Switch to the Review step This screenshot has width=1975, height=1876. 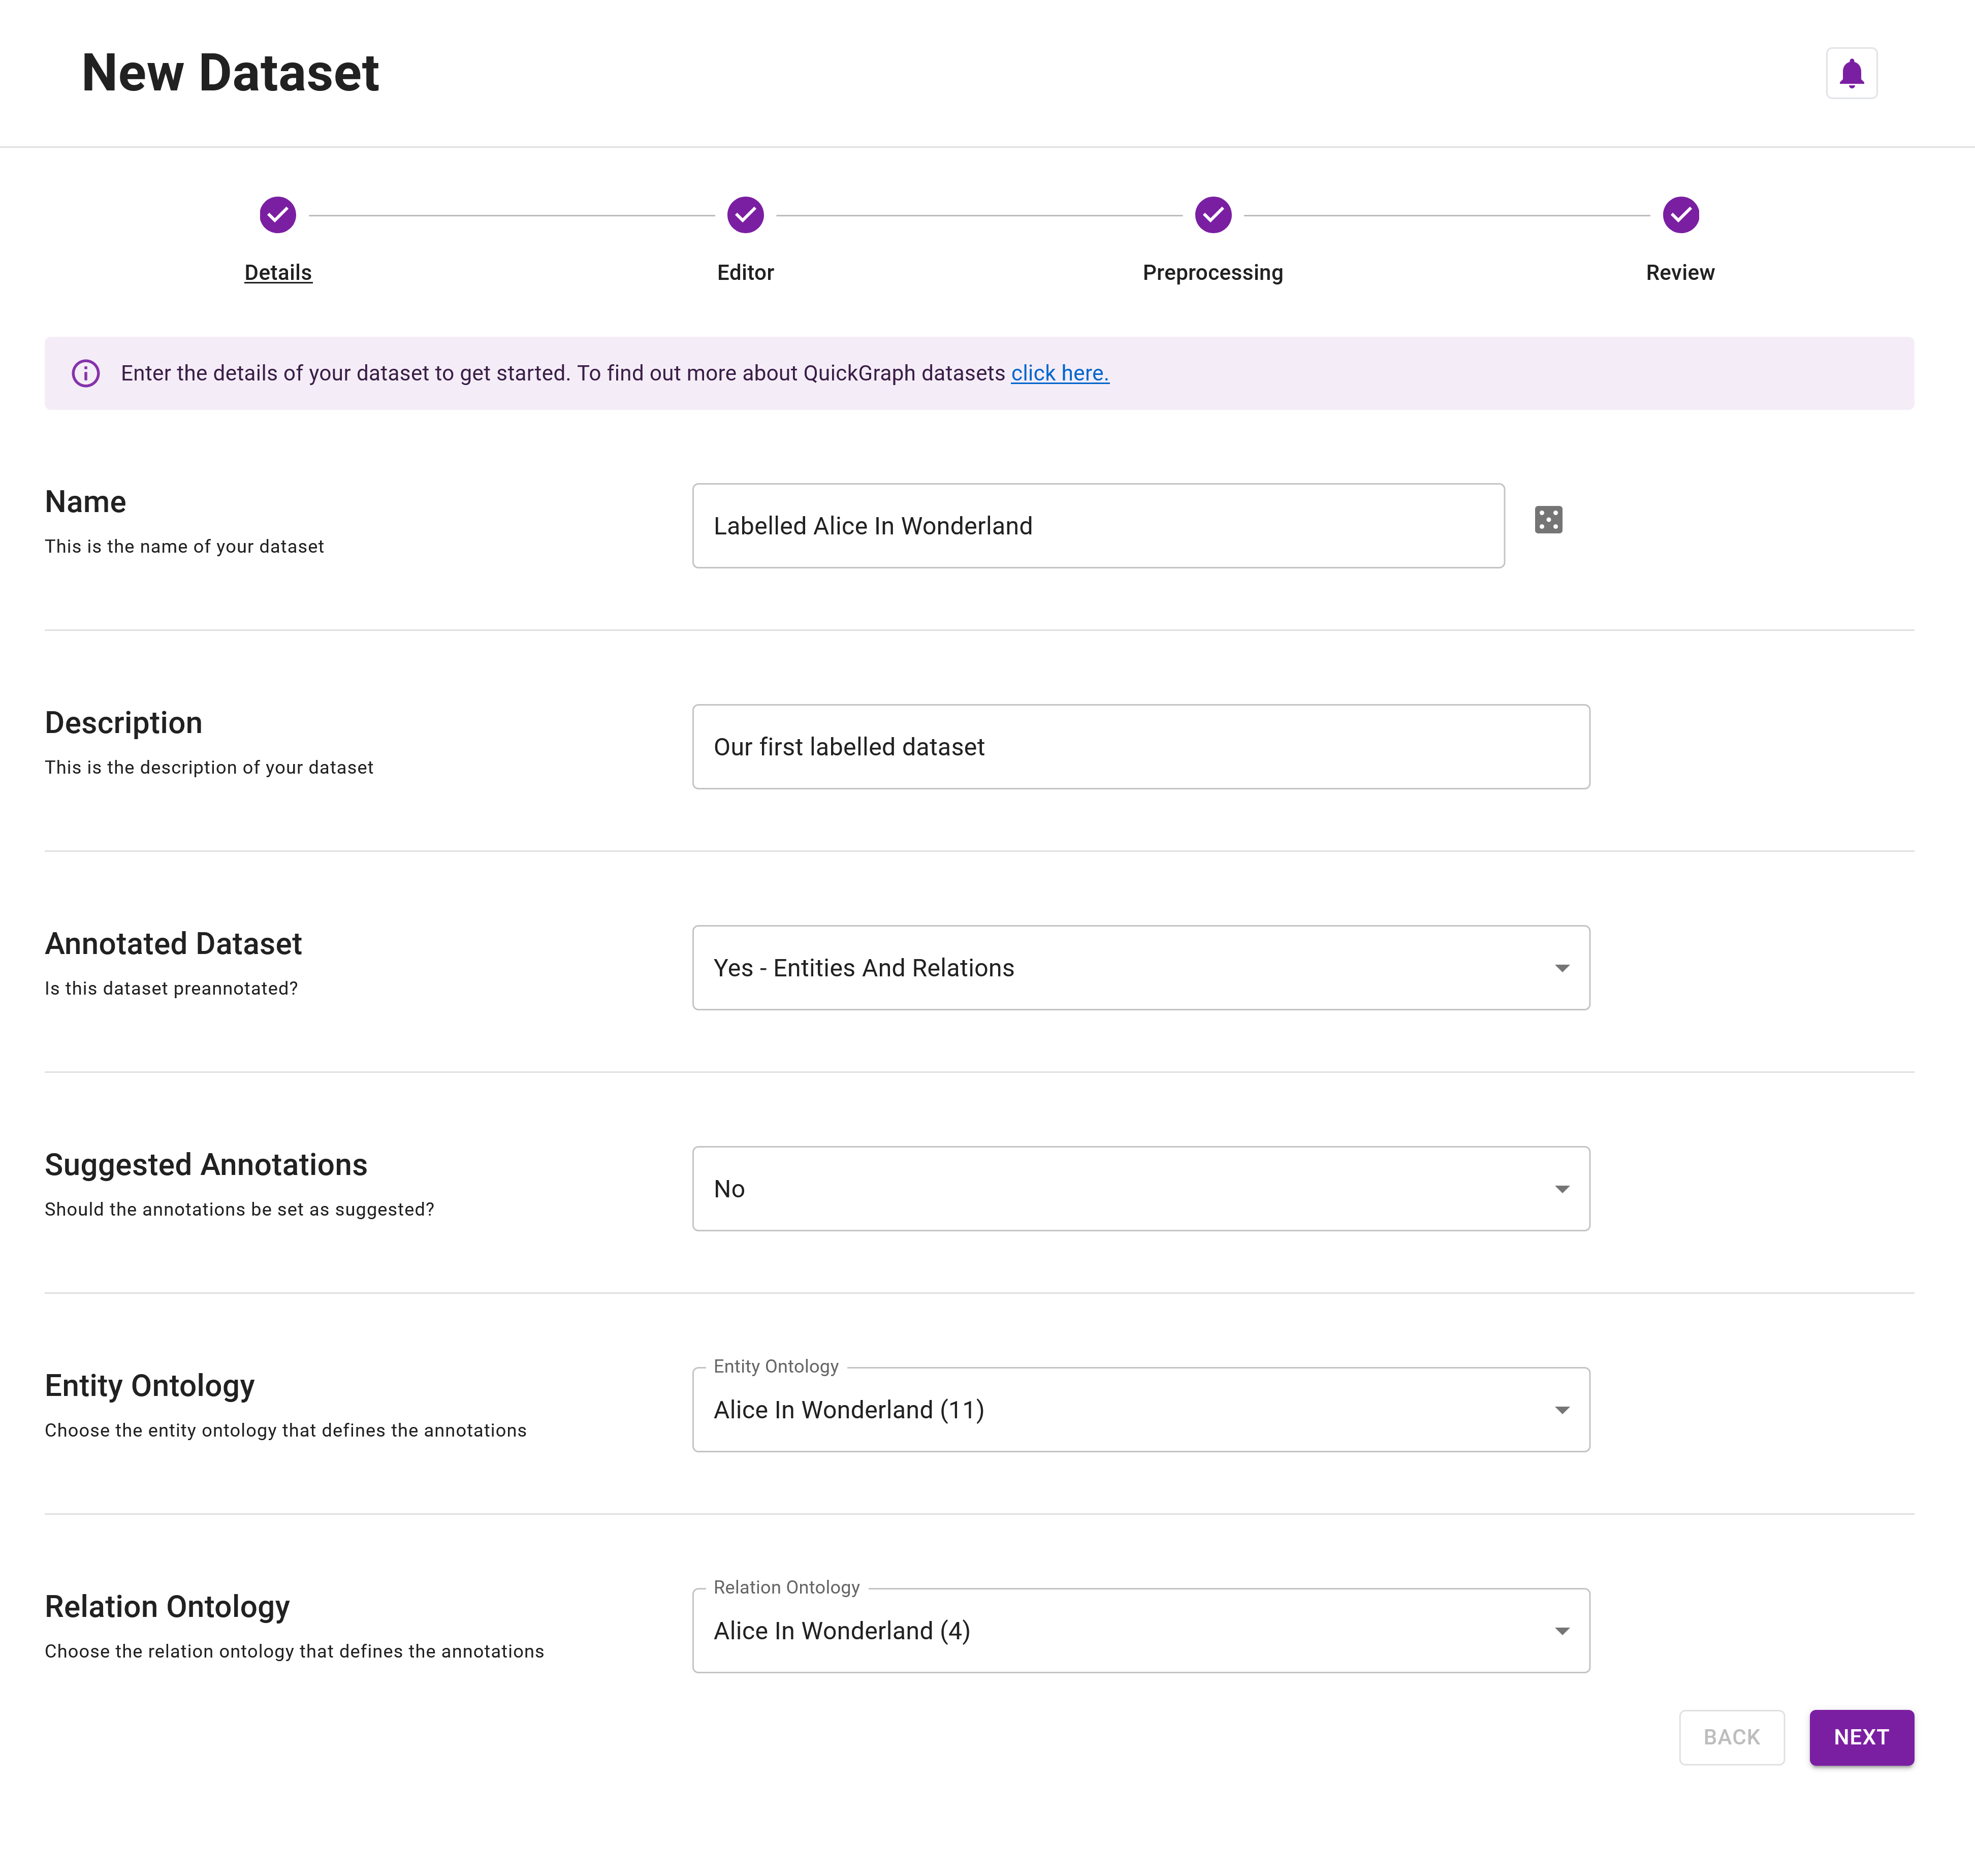pyautogui.click(x=1680, y=272)
